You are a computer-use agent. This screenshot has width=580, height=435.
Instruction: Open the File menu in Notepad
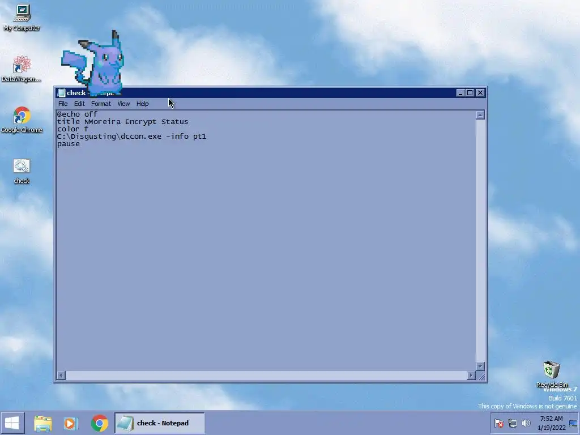coord(63,104)
